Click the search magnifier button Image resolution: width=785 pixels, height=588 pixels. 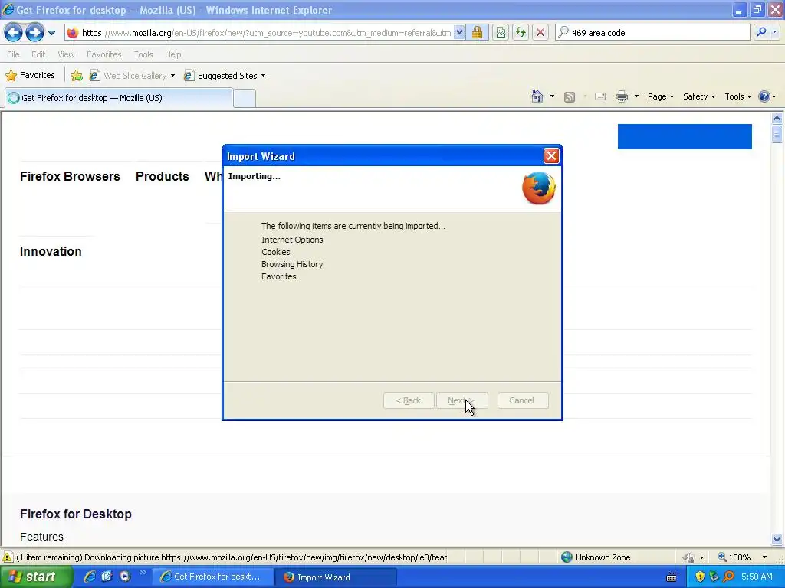761,32
